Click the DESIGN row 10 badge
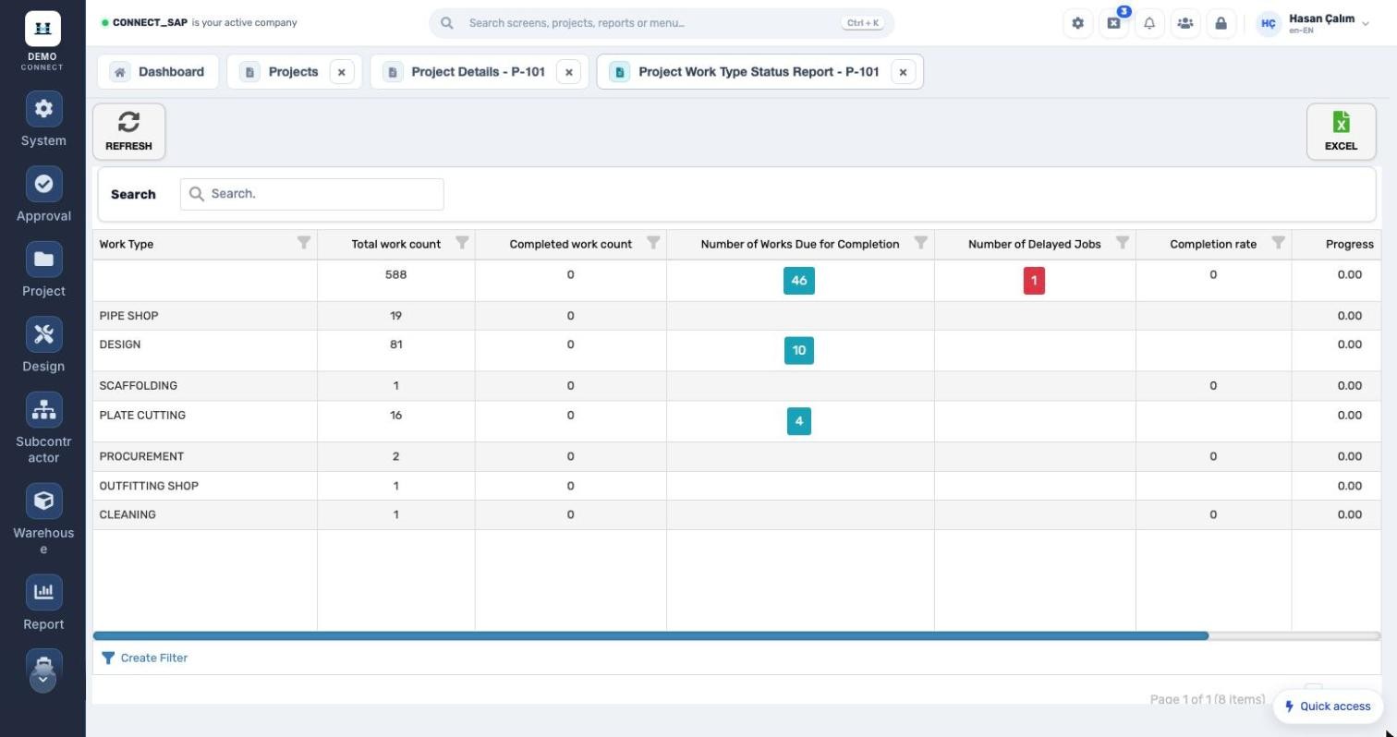Image resolution: width=1397 pixels, height=737 pixels. coord(799,351)
